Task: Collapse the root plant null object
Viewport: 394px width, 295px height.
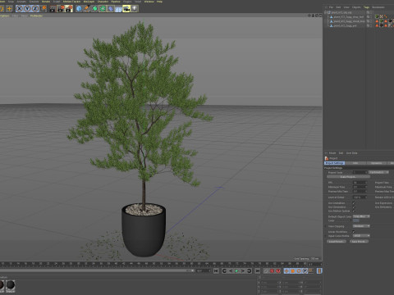Action: tap(325, 12)
